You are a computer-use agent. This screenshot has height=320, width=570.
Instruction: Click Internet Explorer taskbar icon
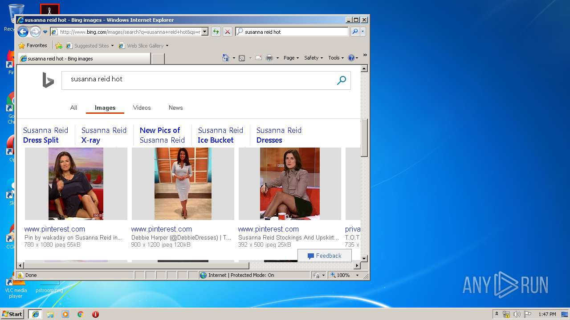tap(36, 314)
